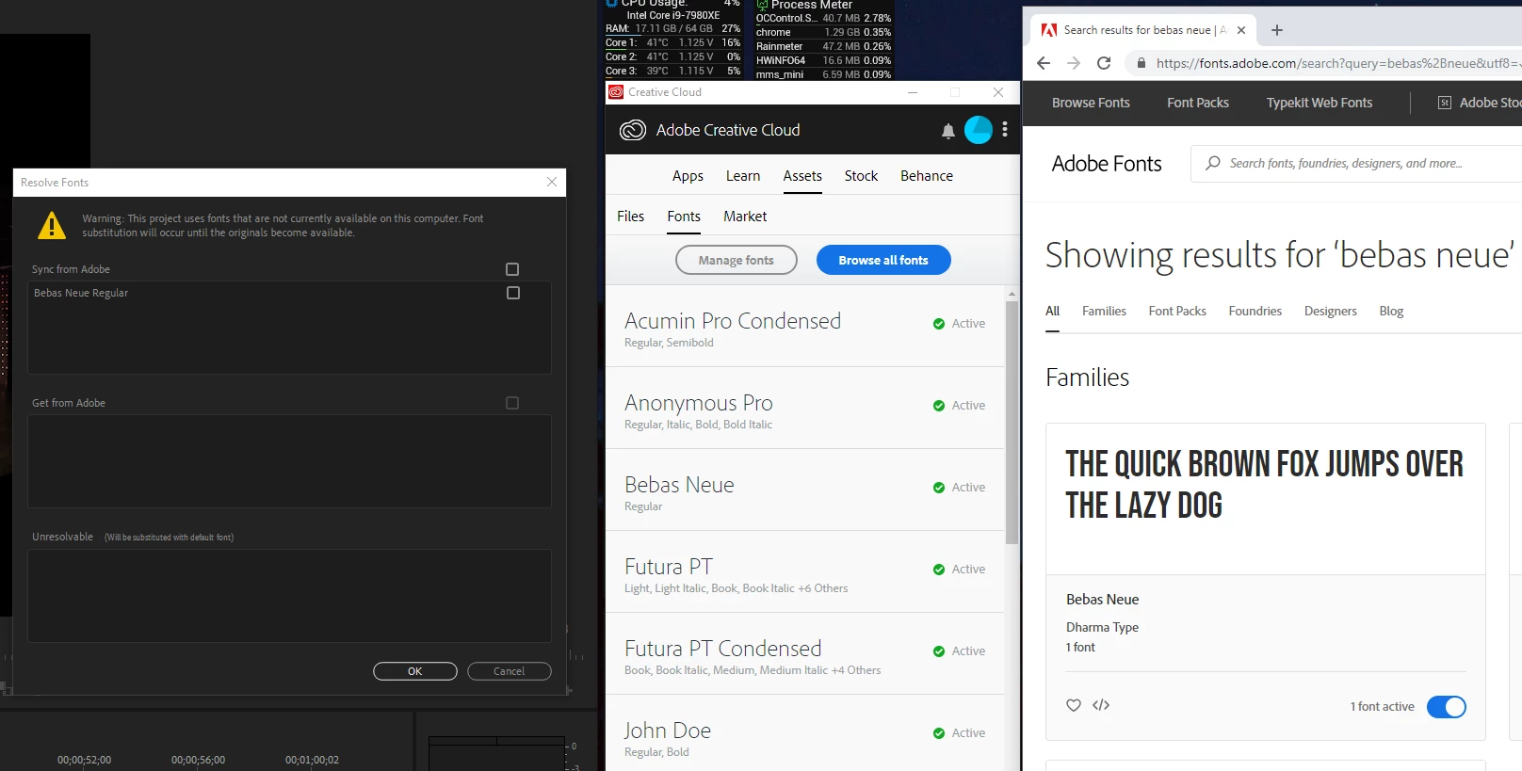Click the browser back arrow
The image size is (1522, 771).
(1043, 63)
